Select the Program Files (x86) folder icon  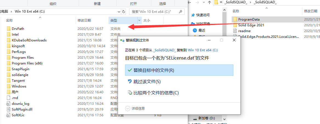point(9,63)
